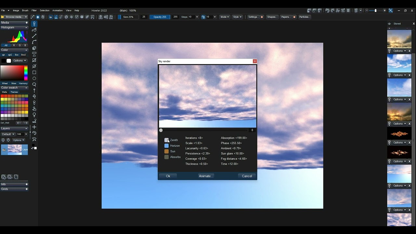This screenshot has height=234, width=416.
Task: Move layer up with arrow icon
Action: click(3, 140)
